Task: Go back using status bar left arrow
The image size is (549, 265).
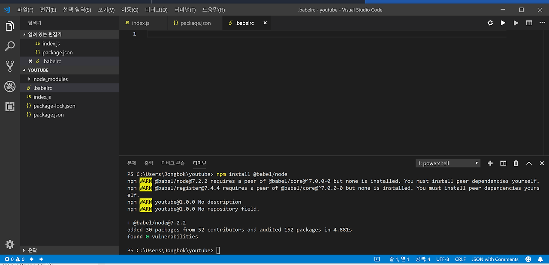Action: click(x=32, y=259)
